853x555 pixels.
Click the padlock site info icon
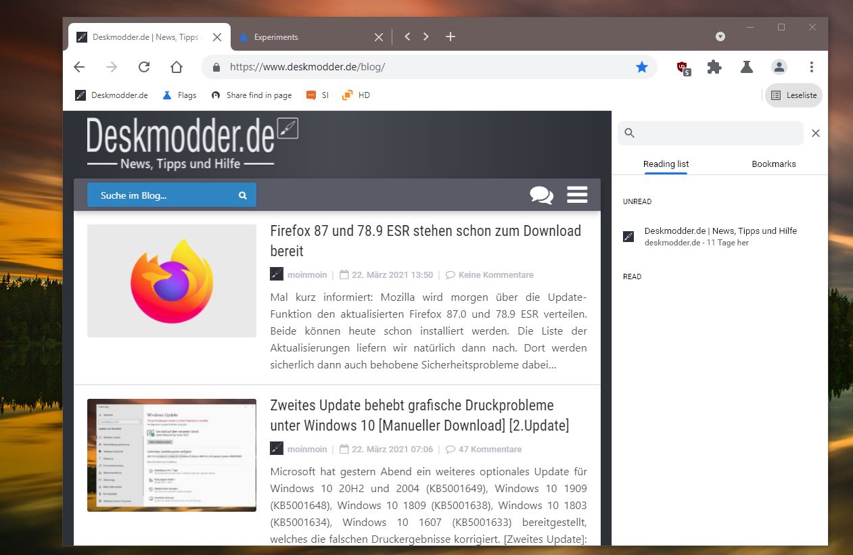216,68
